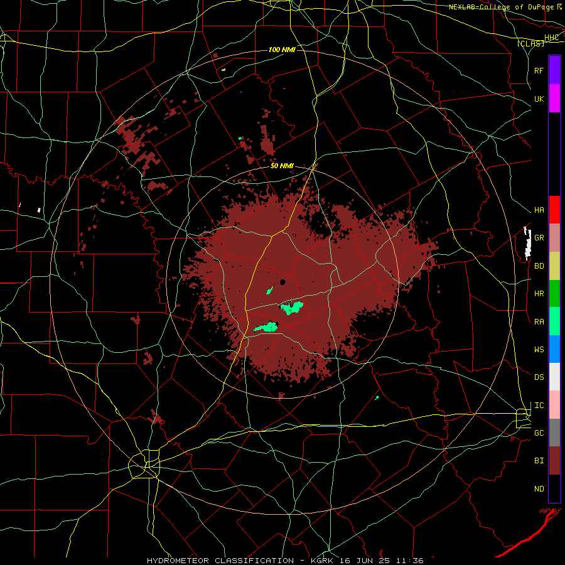Click the KGRK radar site identifier
565x565 pixels.
click(323, 561)
